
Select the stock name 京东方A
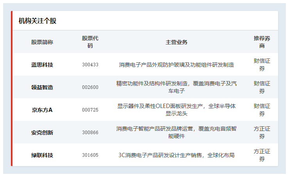[42, 110]
